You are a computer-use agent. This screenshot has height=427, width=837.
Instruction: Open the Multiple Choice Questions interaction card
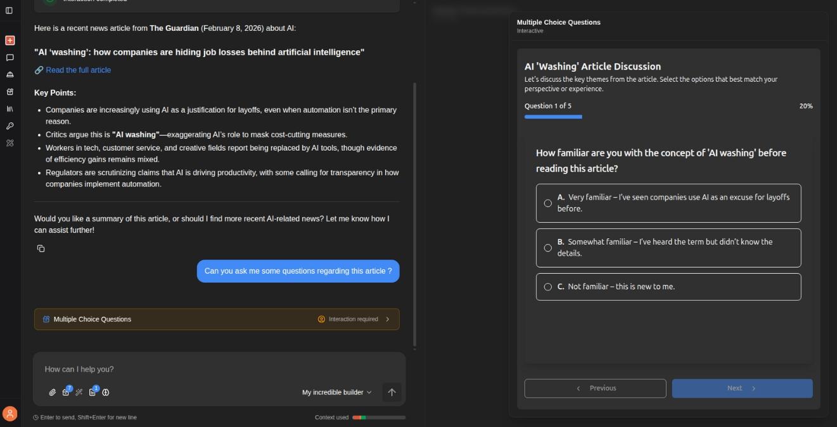click(217, 319)
